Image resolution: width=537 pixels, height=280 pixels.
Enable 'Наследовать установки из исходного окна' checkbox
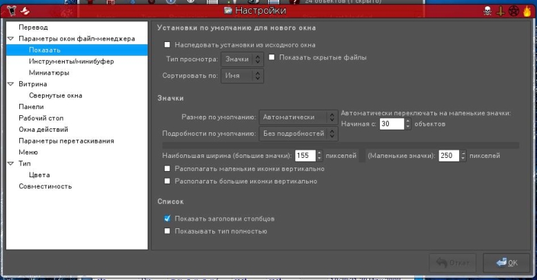167,45
